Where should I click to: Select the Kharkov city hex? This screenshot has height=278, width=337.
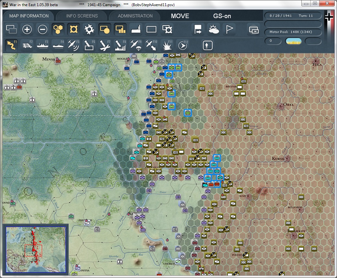point(294,236)
